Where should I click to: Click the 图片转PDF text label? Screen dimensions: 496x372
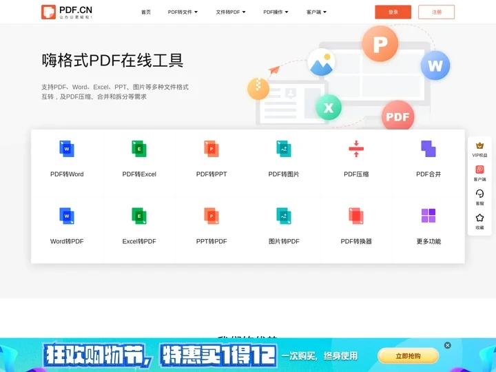pyautogui.click(x=284, y=241)
